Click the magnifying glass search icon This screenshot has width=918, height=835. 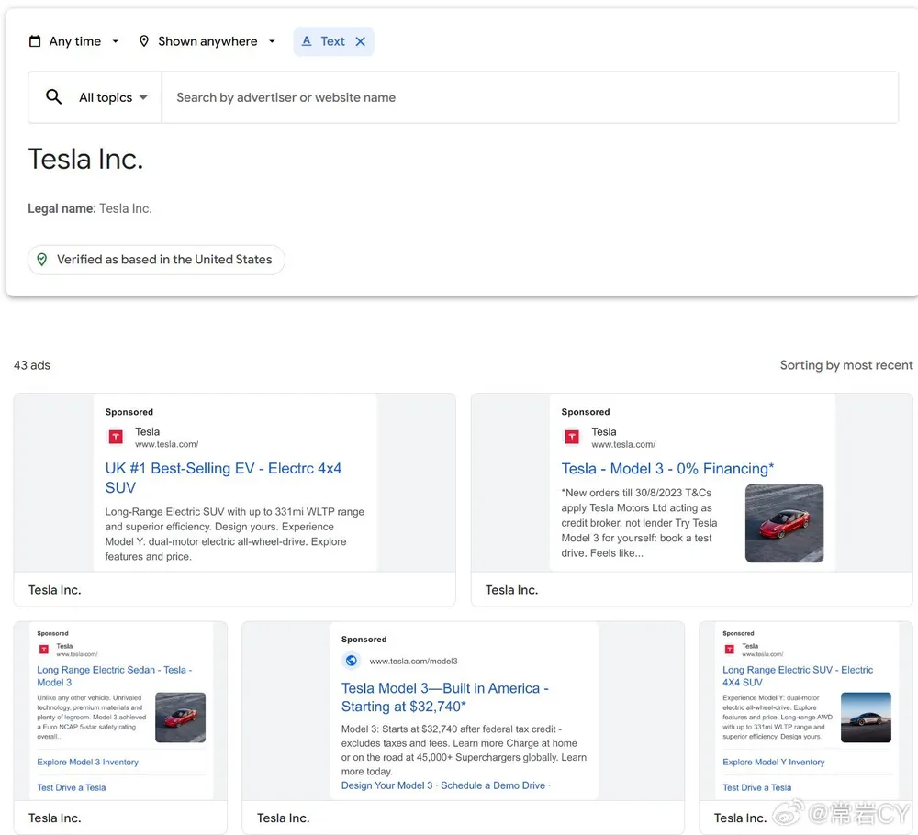point(54,96)
